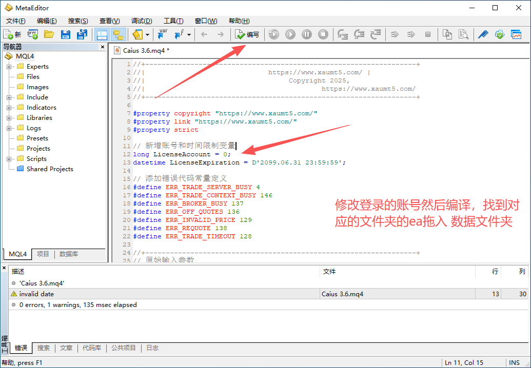531x368 pixels.
Task: Click the second of the two arrow-with-lines icons
Action: click(x=411, y=34)
